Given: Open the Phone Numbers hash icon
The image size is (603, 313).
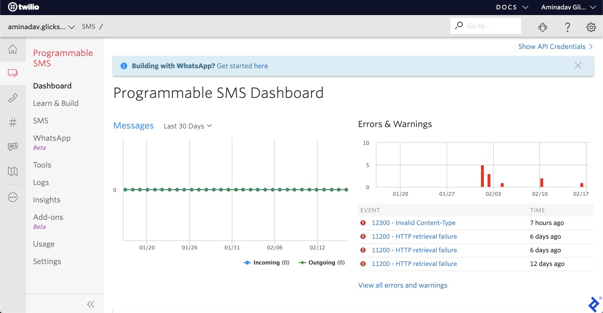Looking at the screenshot, I should tap(13, 122).
